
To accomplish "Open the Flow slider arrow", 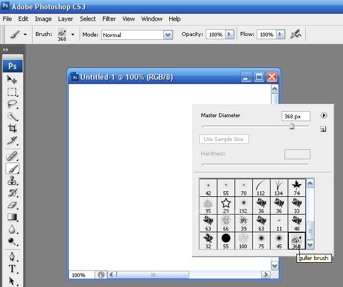I will pos(280,34).
